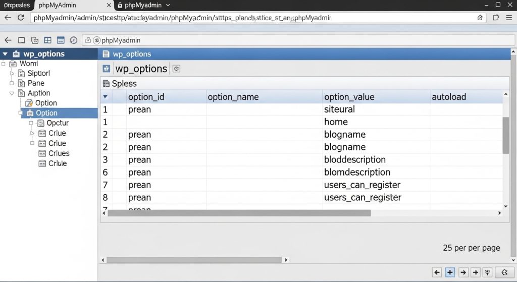Screen dimensions: 517x282
Task: Close the first phpMyAdmin tab
Action: [109, 5]
